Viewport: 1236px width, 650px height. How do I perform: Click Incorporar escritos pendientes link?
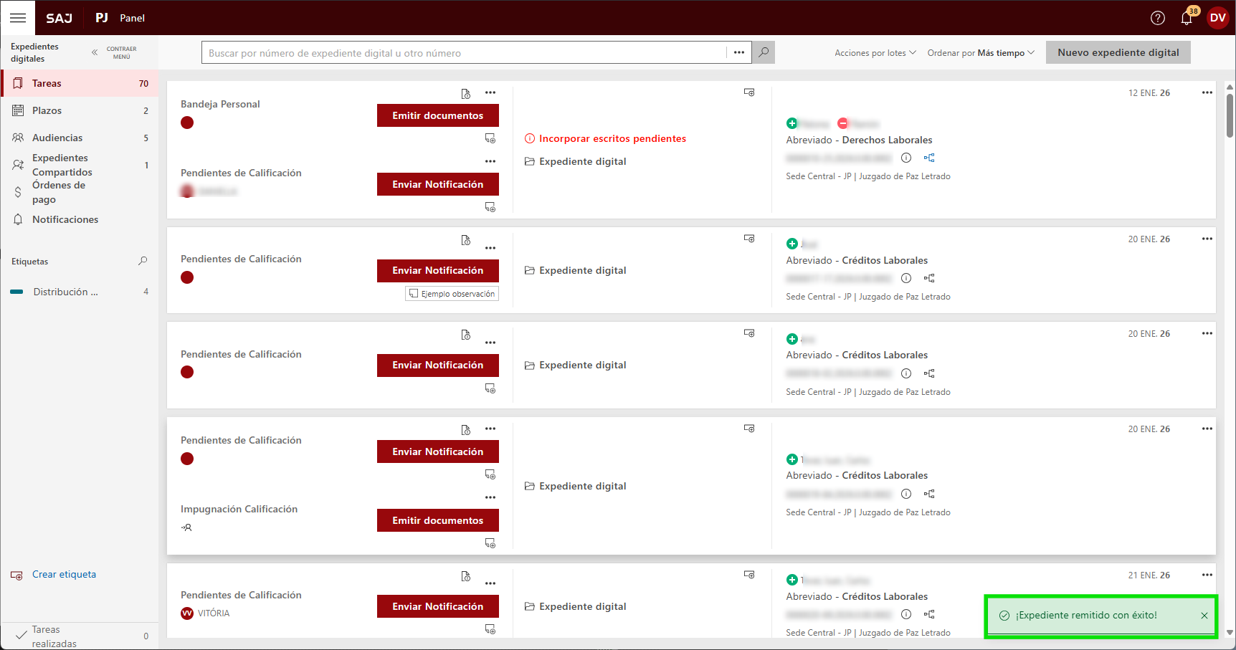[612, 138]
